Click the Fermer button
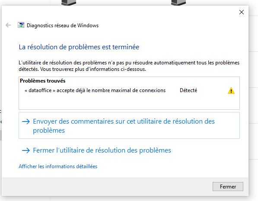The height and width of the screenshot is (201, 258). [228, 186]
